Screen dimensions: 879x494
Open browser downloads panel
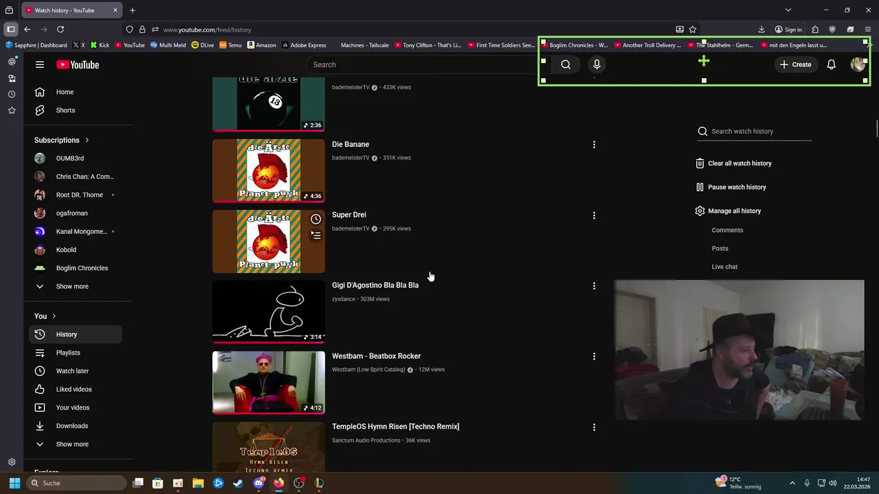pyautogui.click(x=762, y=30)
